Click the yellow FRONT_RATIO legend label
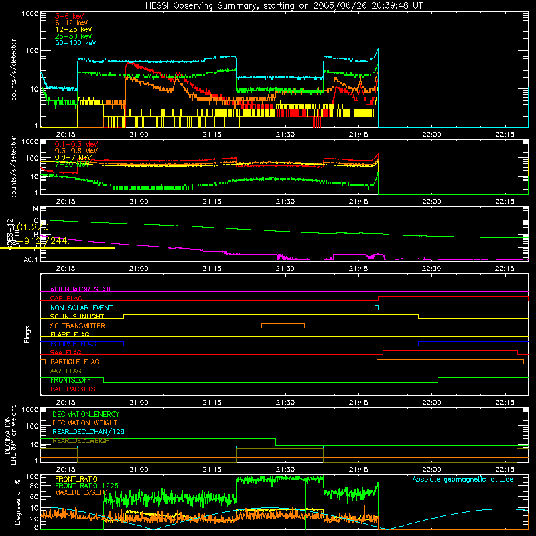This screenshot has height=536, width=536. click(x=76, y=479)
